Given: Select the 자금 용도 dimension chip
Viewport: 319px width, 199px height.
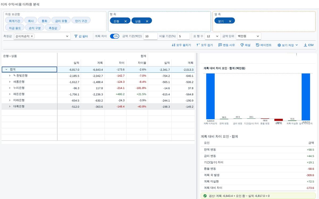Looking at the screenshot, I should point(15,27).
